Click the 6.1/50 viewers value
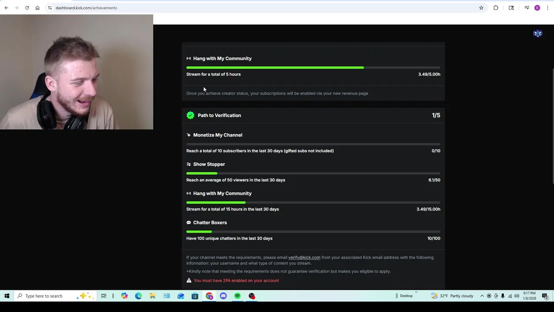The width and height of the screenshot is (554, 312). [435, 180]
